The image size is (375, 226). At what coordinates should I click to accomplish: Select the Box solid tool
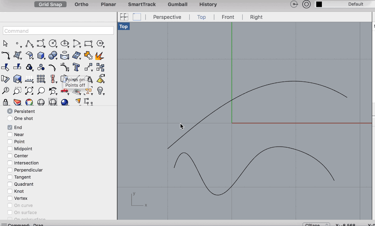[41, 56]
